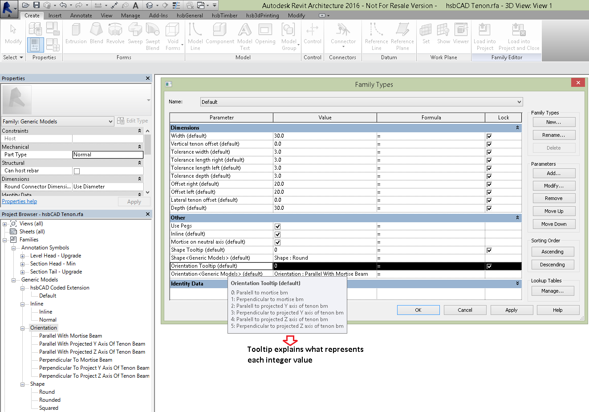Viewport: 589px width, 412px height.
Task: Select the Model Text tool
Action: (x=244, y=36)
